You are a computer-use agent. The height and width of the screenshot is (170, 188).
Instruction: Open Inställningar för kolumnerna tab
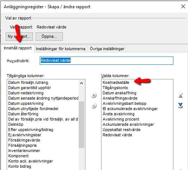tap(61, 49)
